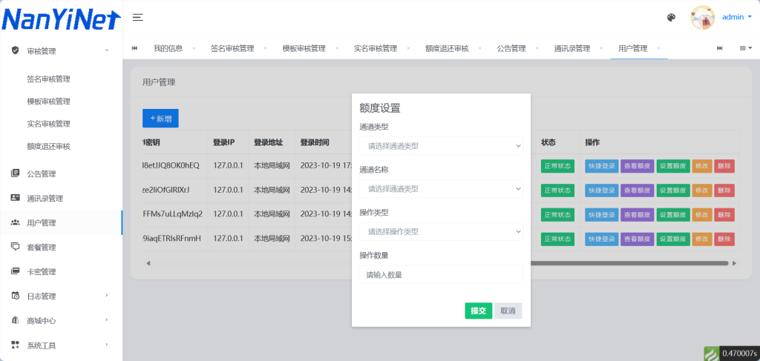Open the 操作类型 dropdown in dialog
Image resolution: width=760 pixels, height=361 pixels.
441,231
